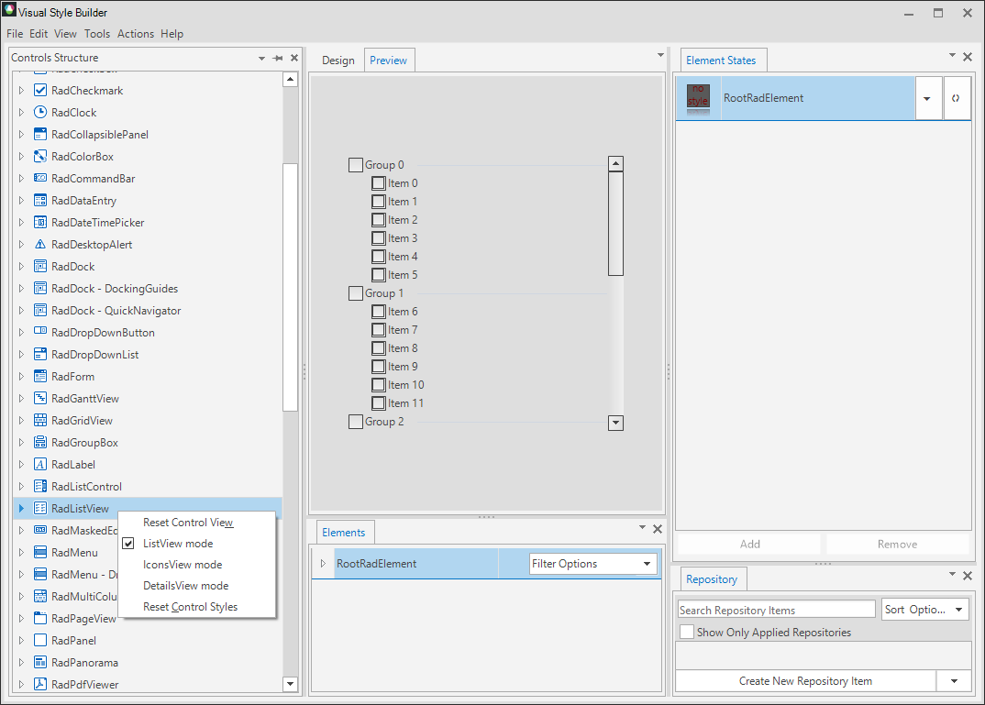Click the RadCommandBar icon

tap(40, 178)
